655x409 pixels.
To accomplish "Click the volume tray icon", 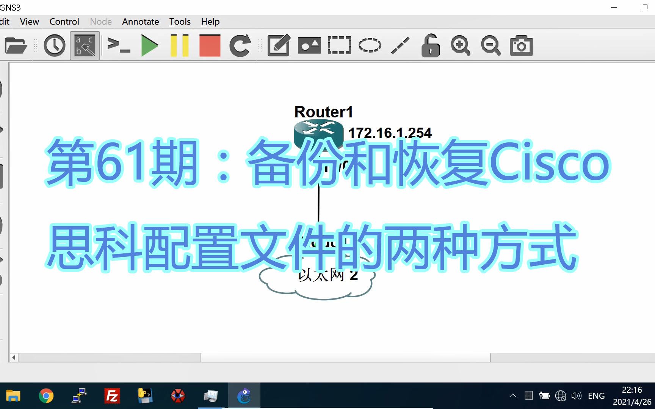I will [576, 396].
